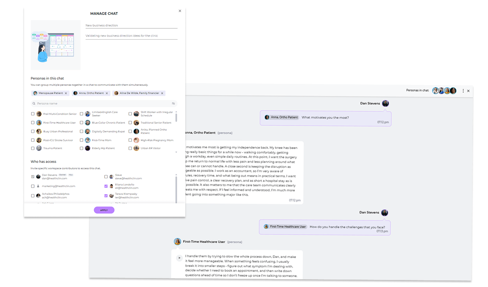Uncheck Eliana Londoño access checkbox
Screen dimensions: 488x287
click(x=106, y=186)
